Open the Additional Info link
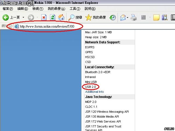Screen dimensions: 175x131 tap(94, 92)
